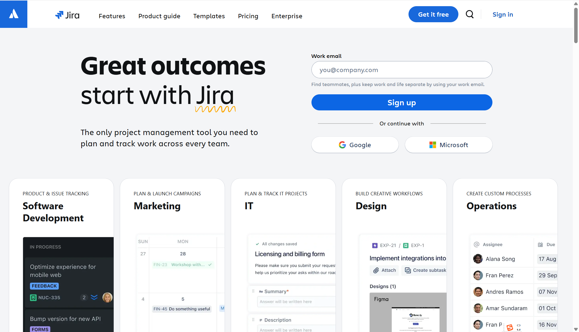Open the Features menu
The width and height of the screenshot is (579, 332).
click(112, 16)
